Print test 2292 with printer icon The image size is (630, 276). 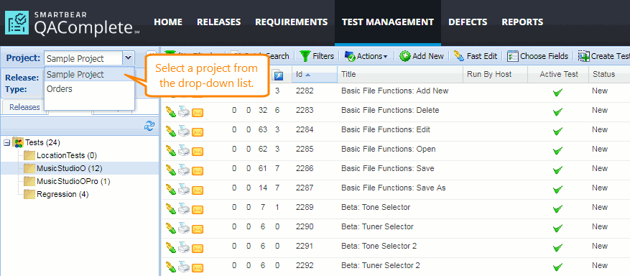coord(184,267)
